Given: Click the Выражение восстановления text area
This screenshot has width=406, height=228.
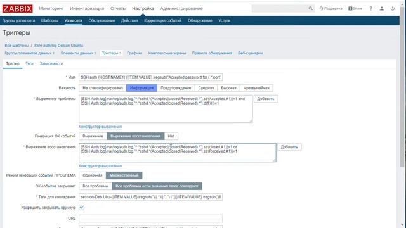Looking at the screenshot, I should coord(178,153).
